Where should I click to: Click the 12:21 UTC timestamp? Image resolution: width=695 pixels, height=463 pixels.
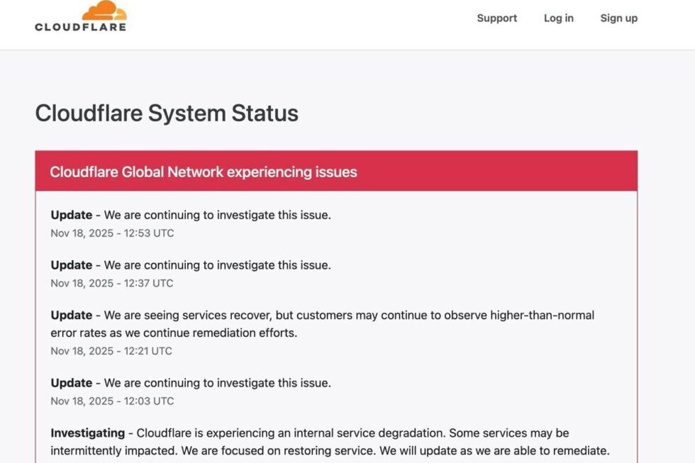(x=111, y=351)
